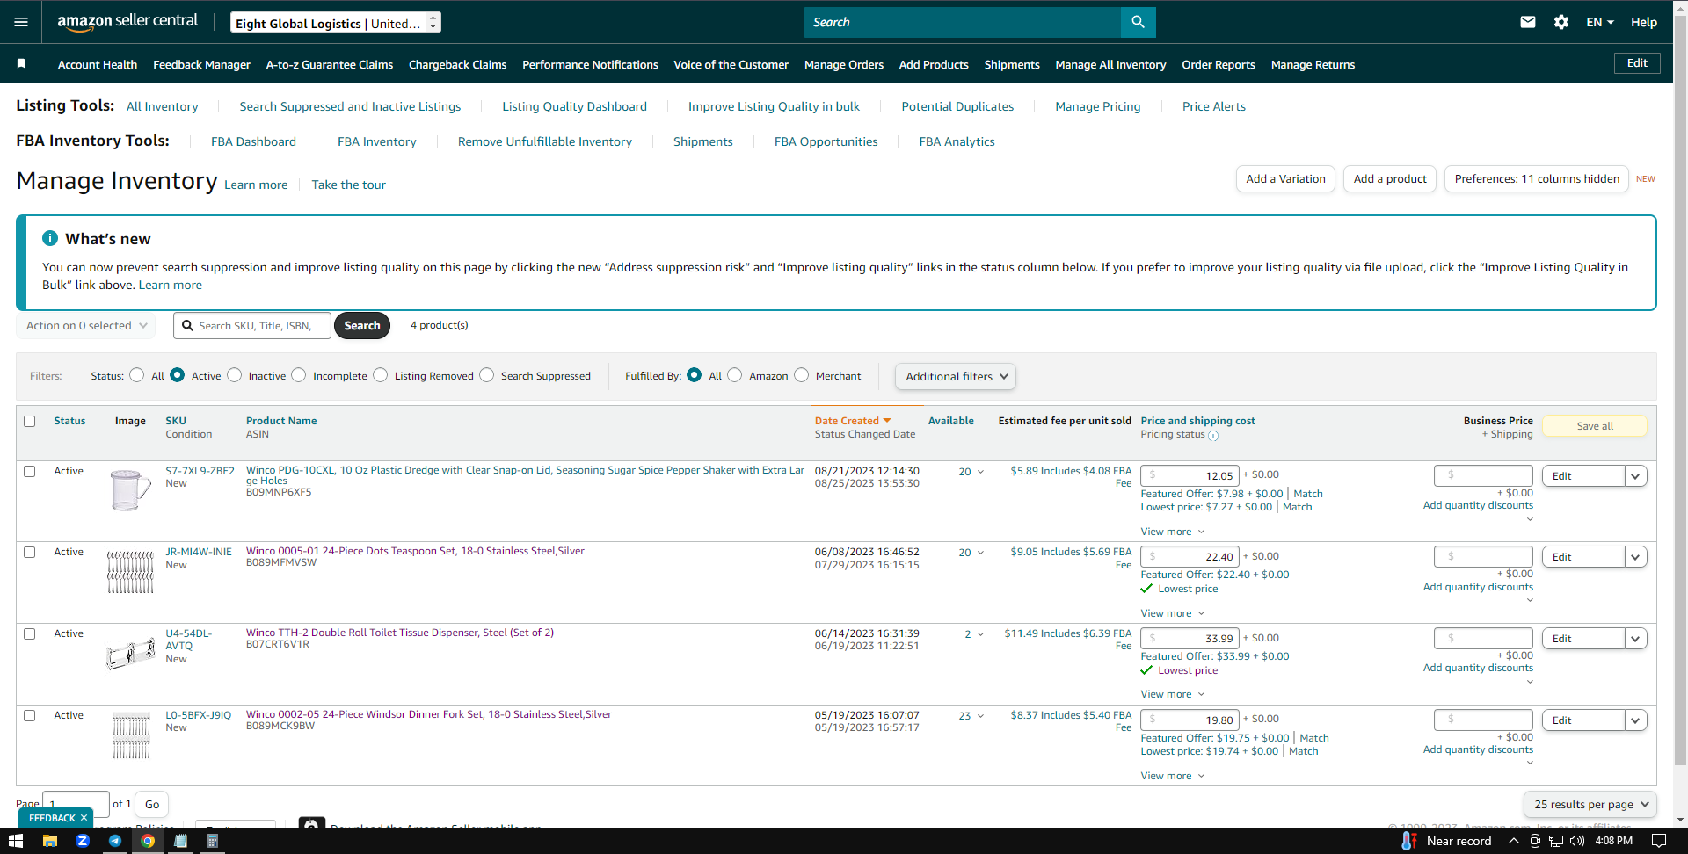Open the Additional filters dropdown
Image resolution: width=1688 pixels, height=854 pixels.
tap(956, 376)
